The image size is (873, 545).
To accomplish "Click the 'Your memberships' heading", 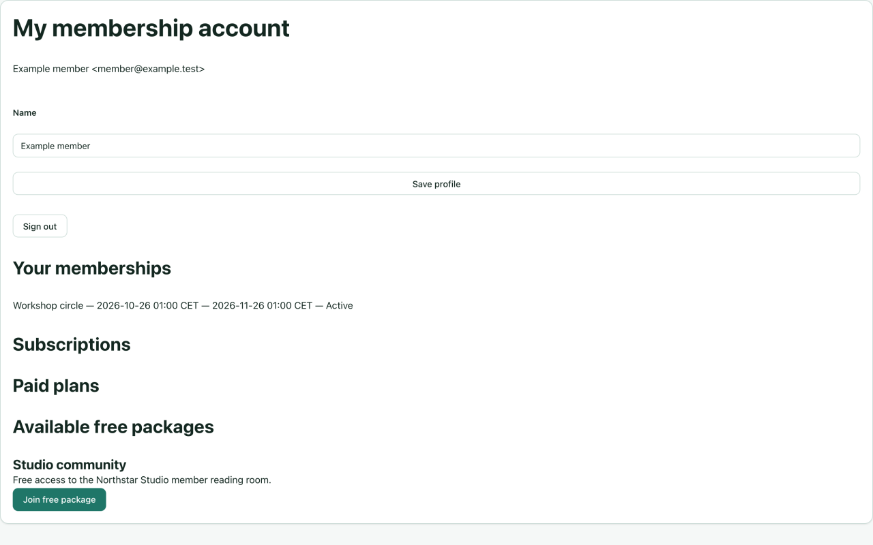I will (x=92, y=268).
